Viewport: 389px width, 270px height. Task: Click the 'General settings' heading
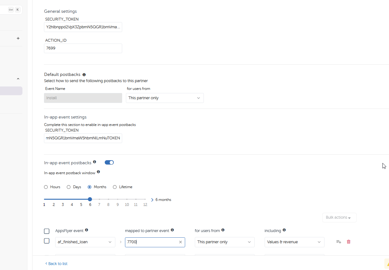(60, 12)
